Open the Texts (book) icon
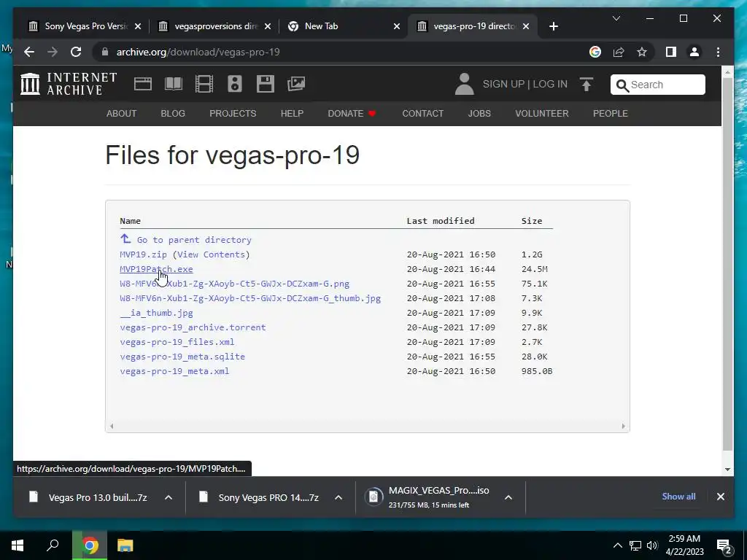Image resolution: width=747 pixels, height=560 pixels. 174,84
